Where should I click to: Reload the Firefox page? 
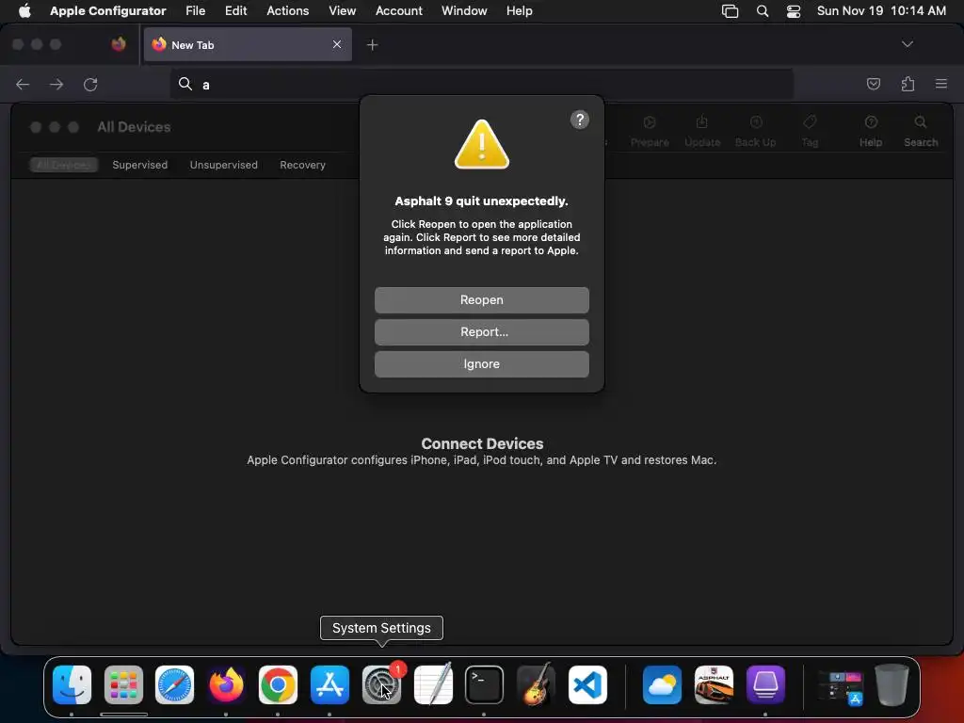(x=90, y=84)
